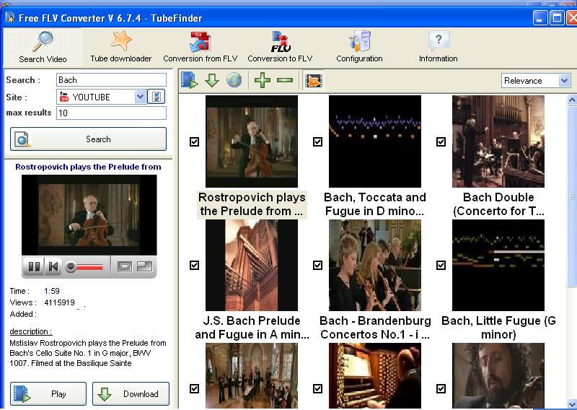This screenshot has width=577, height=410.
Task: Click the green download arrow in results toolbar
Action: click(x=212, y=80)
